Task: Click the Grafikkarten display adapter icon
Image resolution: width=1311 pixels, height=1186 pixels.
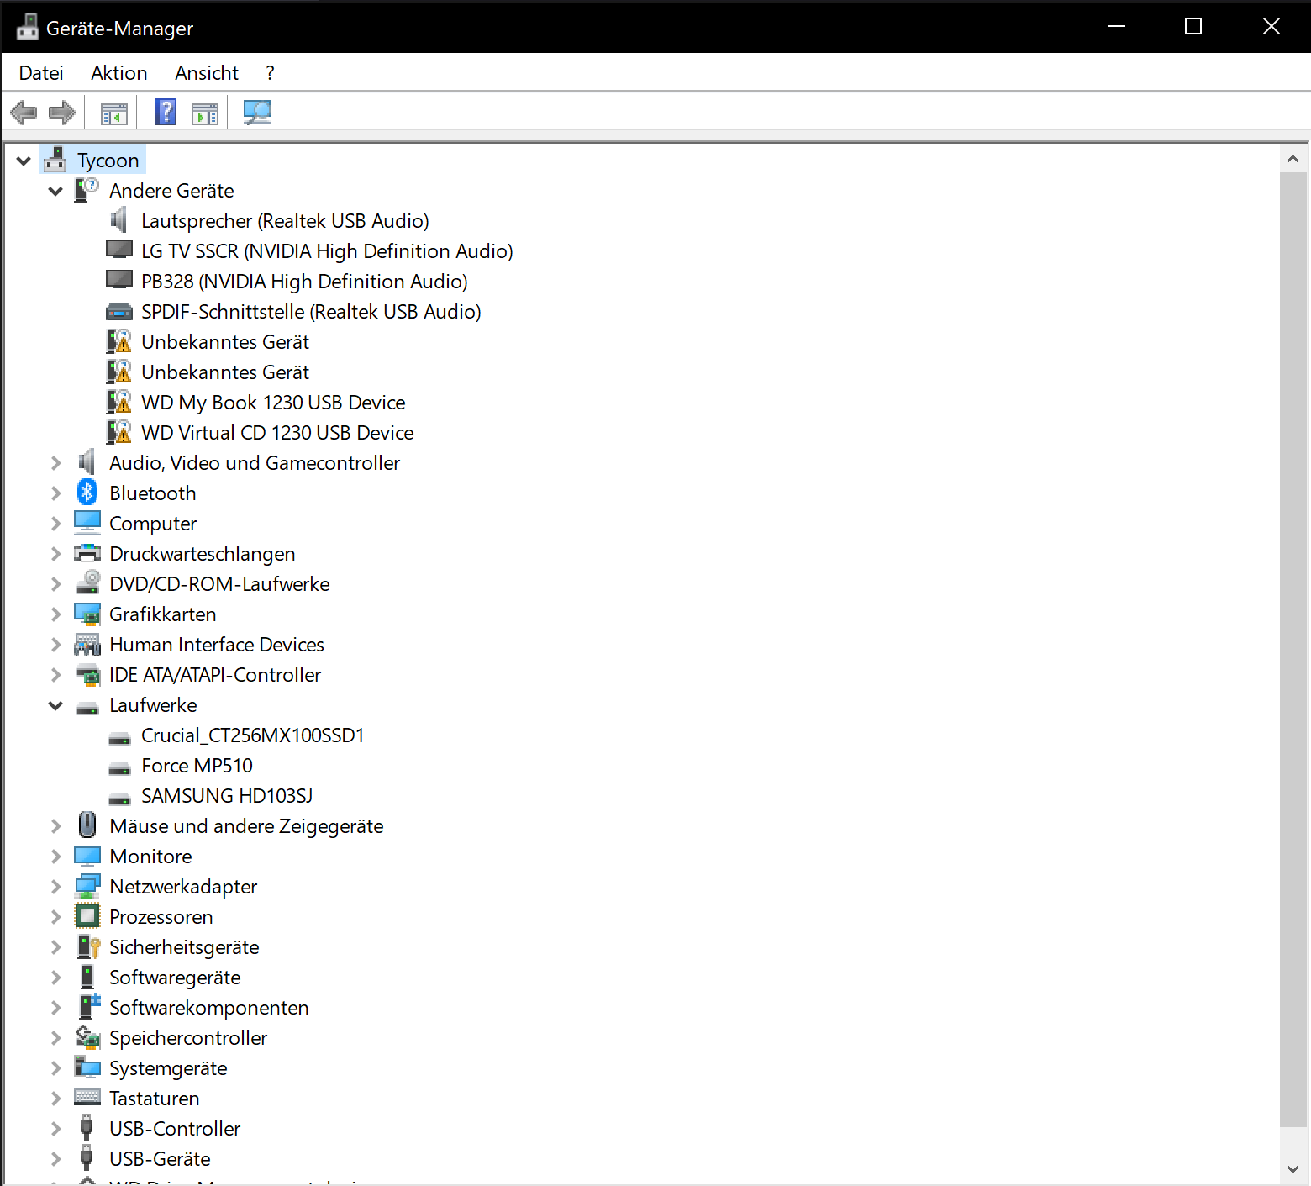Action: pos(87,614)
